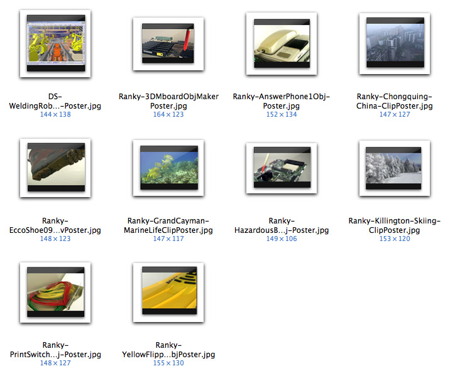This screenshot has height=376, width=455.
Task: Click file name Ranky-AnswerPhone1Obj-Poster.jpg
Action: [x=282, y=101]
